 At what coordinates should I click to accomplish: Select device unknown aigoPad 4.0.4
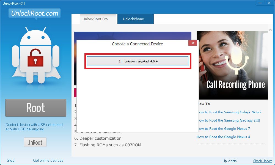tap(137, 61)
